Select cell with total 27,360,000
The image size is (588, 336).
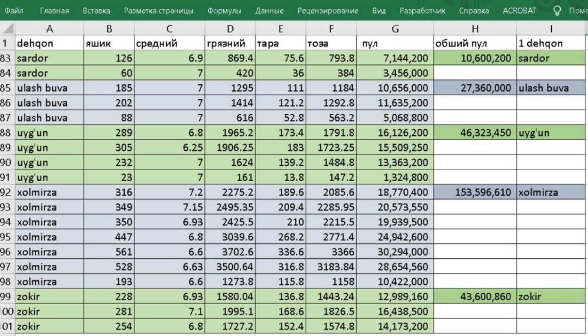(475, 88)
